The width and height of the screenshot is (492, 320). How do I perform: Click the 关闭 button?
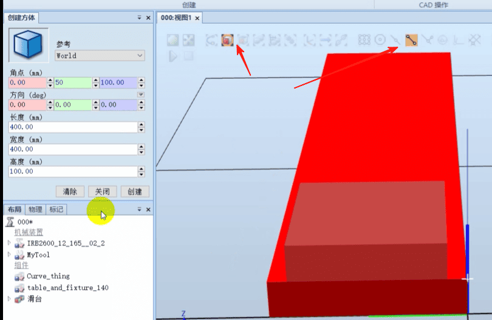[x=102, y=192]
